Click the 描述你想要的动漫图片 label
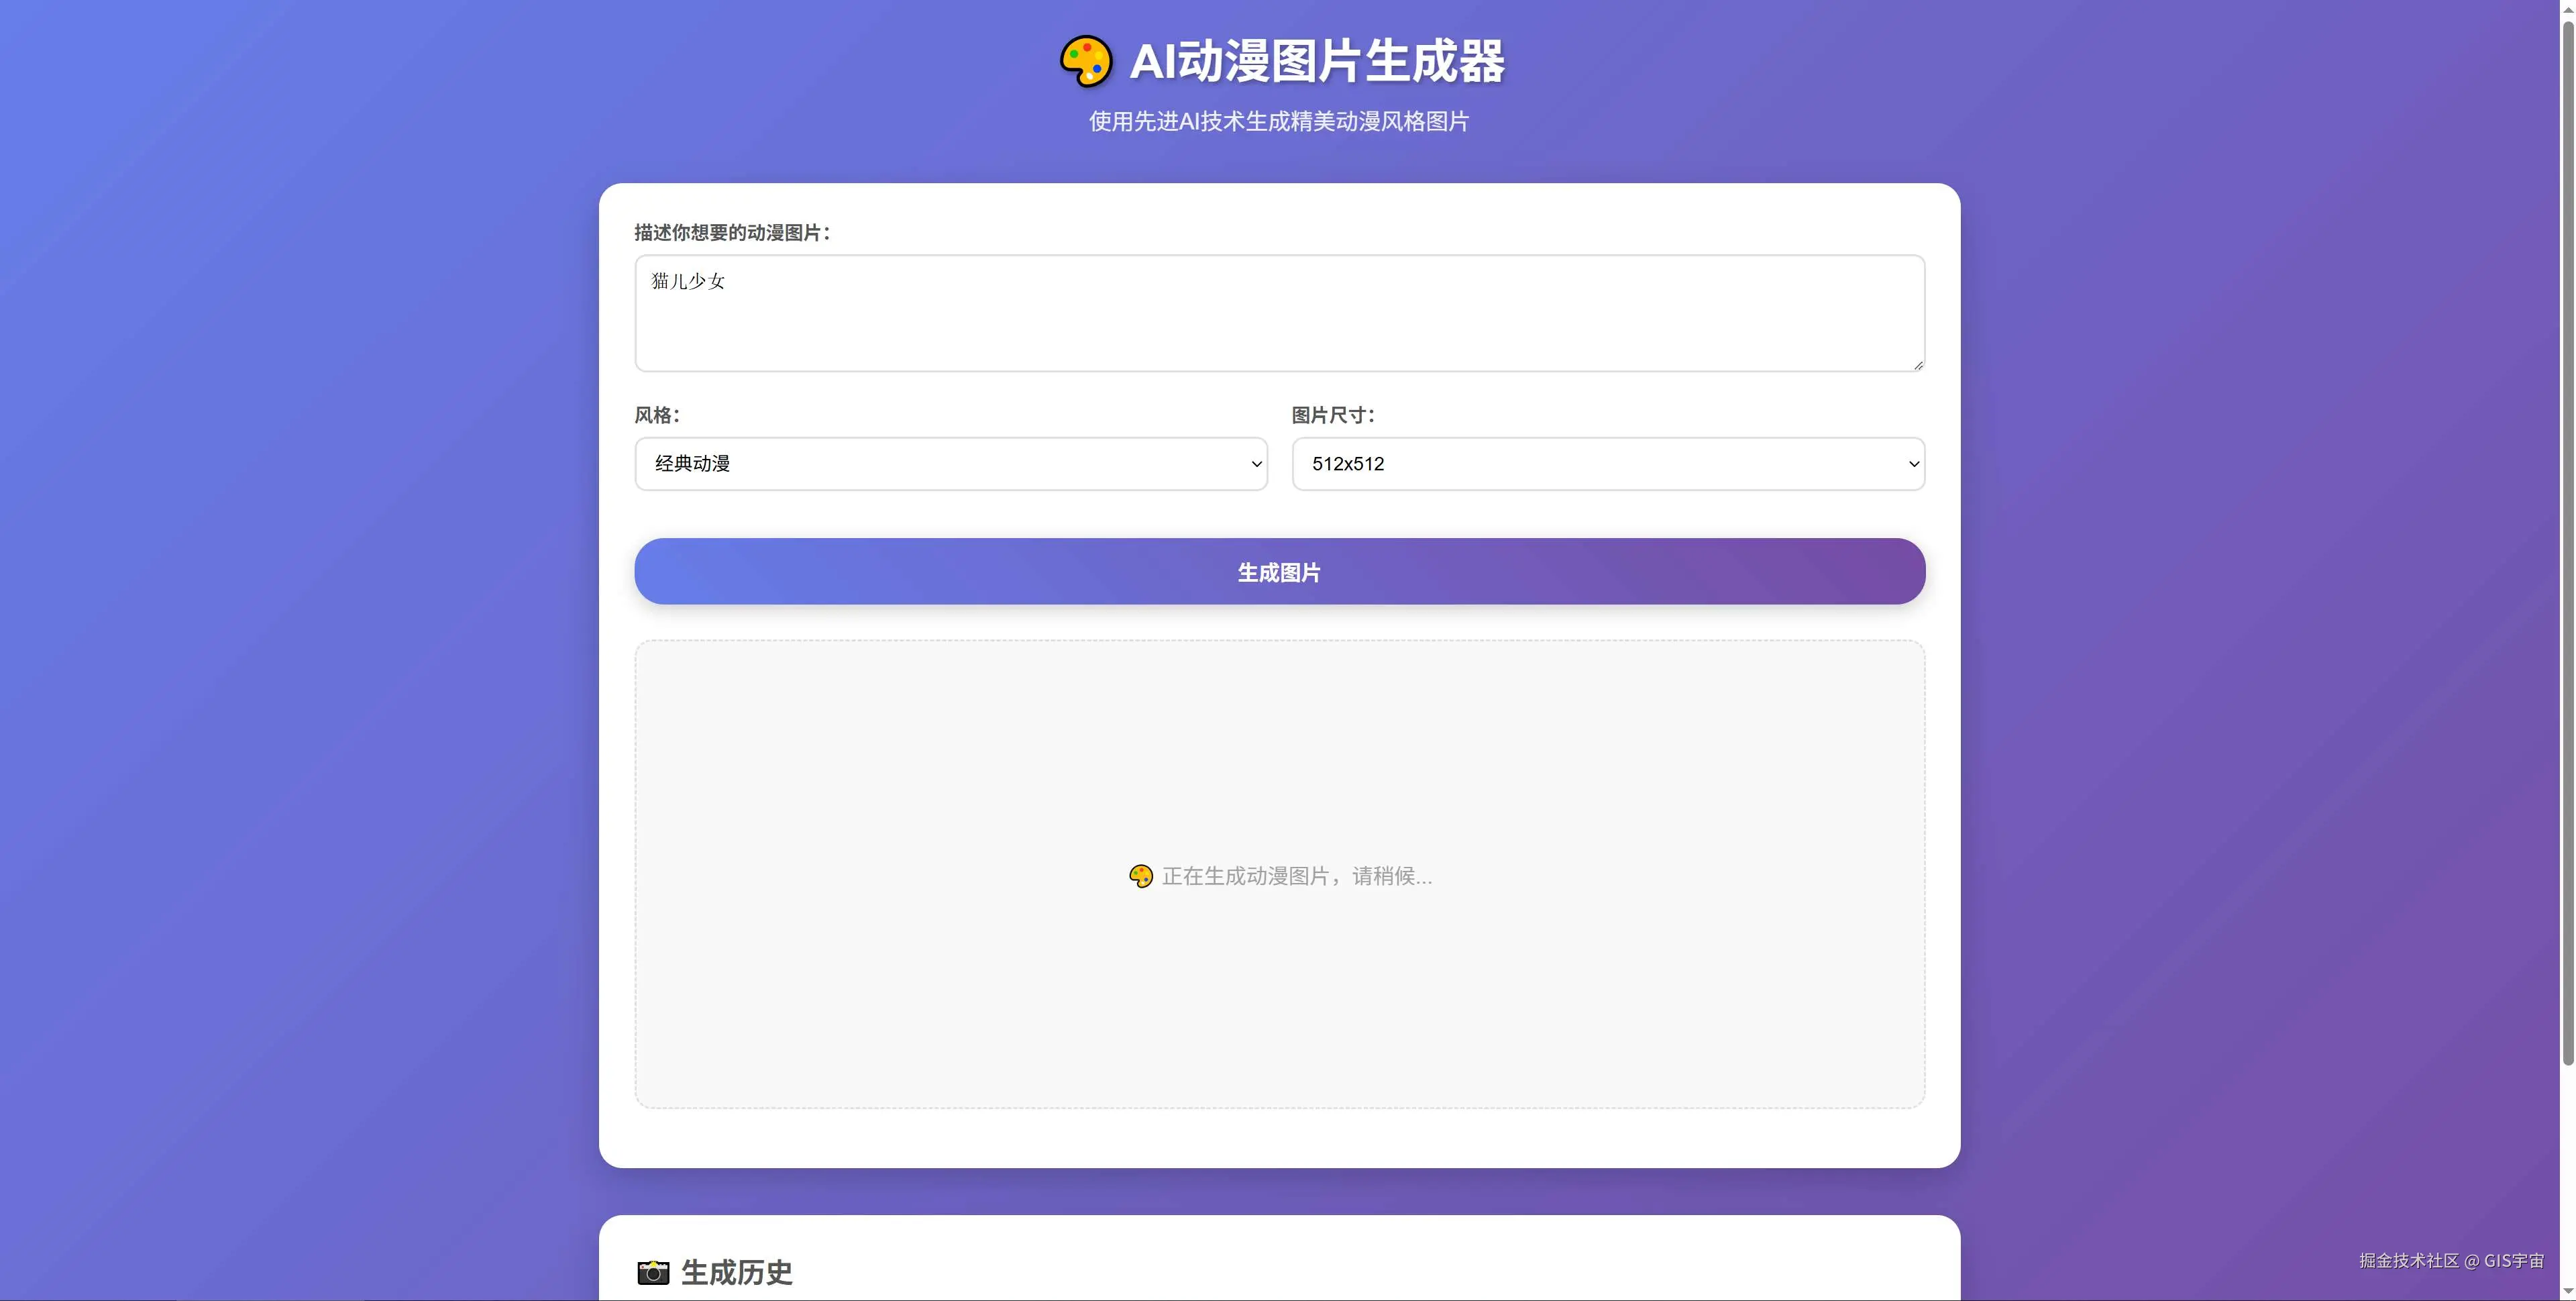 point(732,233)
